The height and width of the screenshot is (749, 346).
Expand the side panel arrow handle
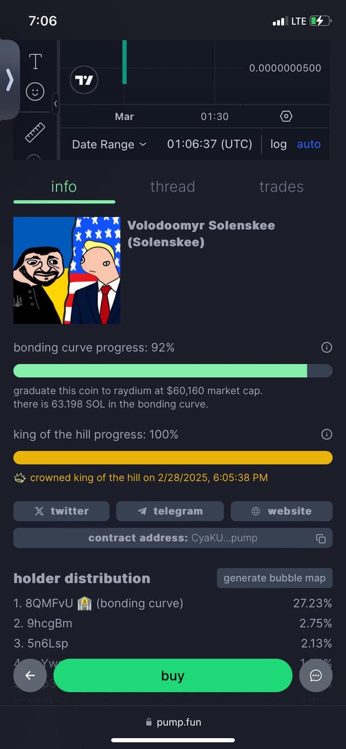[x=9, y=80]
